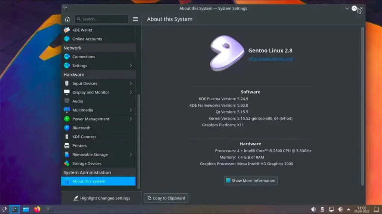This screenshot has height=214, width=382.
Task: Launch the terminal from the taskbar
Action: (48, 209)
